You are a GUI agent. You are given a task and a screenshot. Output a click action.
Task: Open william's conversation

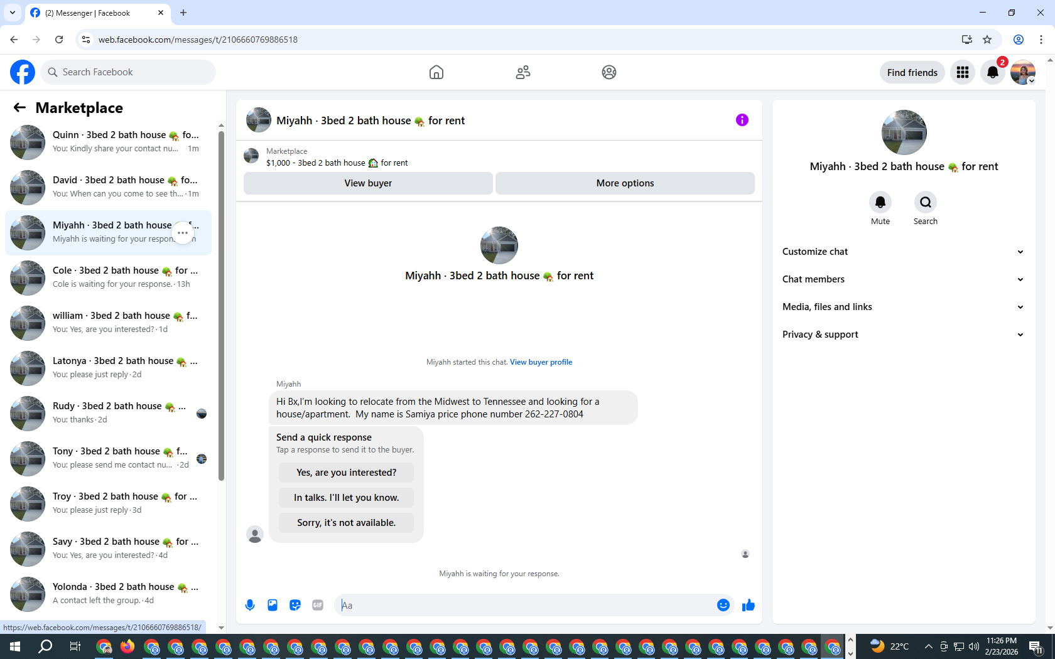tap(108, 323)
